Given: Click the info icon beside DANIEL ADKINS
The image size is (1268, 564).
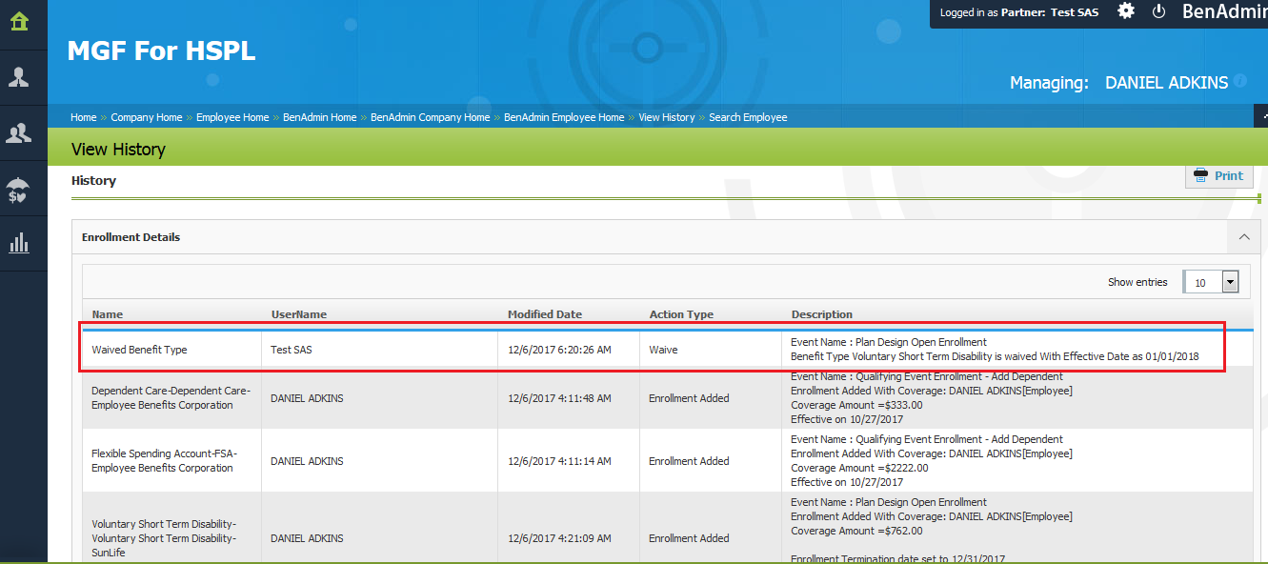Looking at the screenshot, I should tap(1240, 82).
